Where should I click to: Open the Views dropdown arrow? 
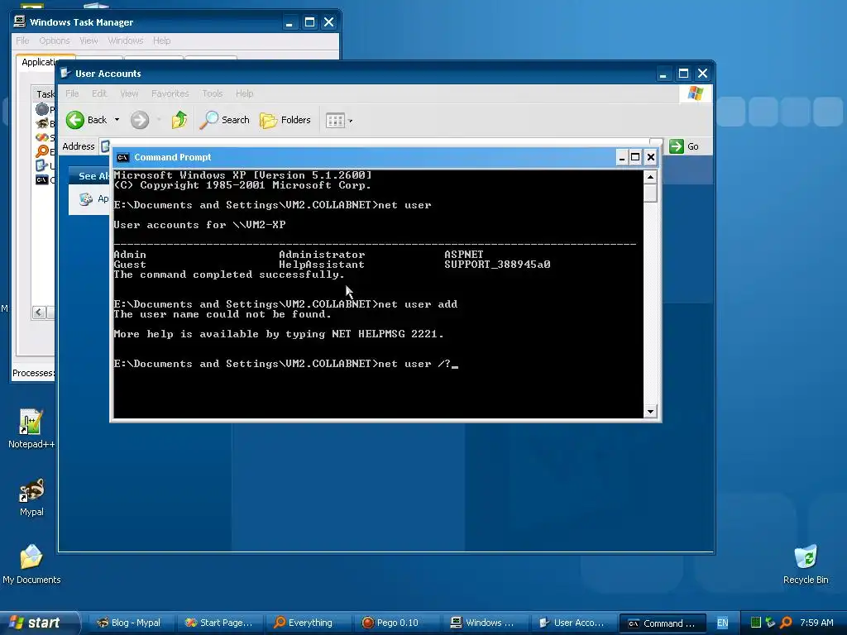[351, 121]
